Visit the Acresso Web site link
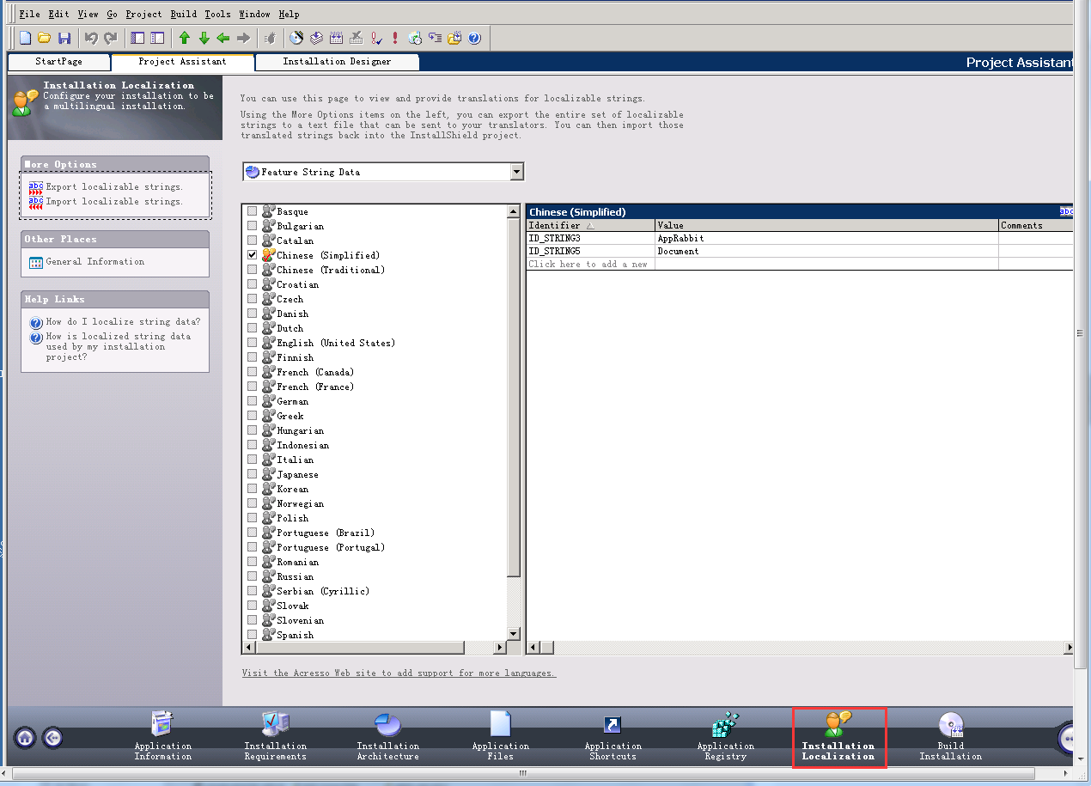Image resolution: width=1091 pixels, height=786 pixels. tap(399, 673)
